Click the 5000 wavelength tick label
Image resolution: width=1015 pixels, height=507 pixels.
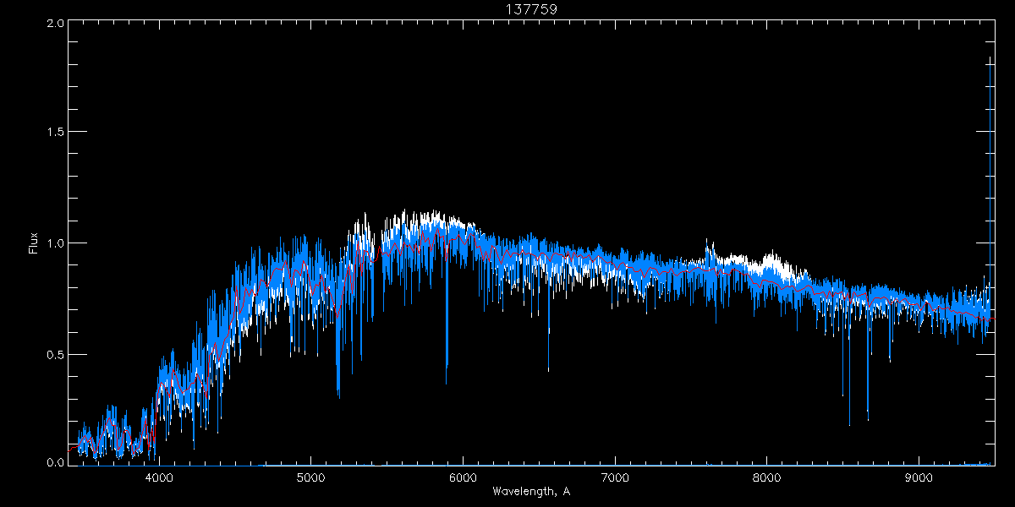point(310,479)
